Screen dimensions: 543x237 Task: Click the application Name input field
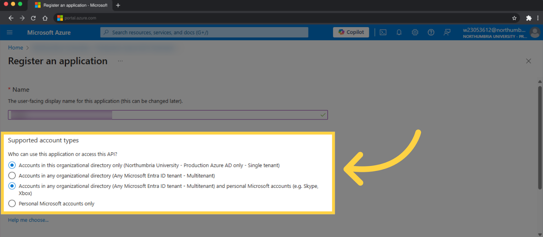pos(168,115)
